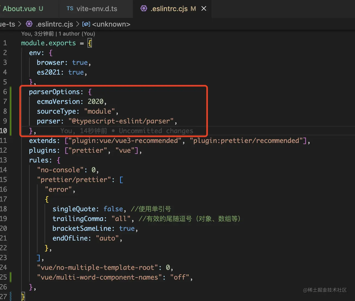Viewport: 355px width, 301px height.
Task: Click the 'singleQuote' option
Action: pos(74,209)
